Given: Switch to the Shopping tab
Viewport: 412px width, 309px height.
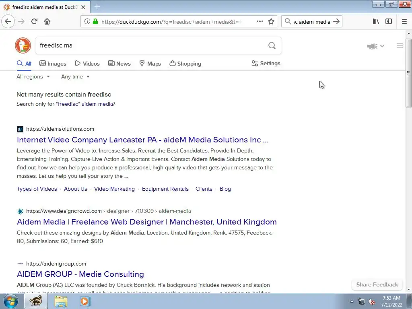Looking at the screenshot, I should (x=185, y=64).
